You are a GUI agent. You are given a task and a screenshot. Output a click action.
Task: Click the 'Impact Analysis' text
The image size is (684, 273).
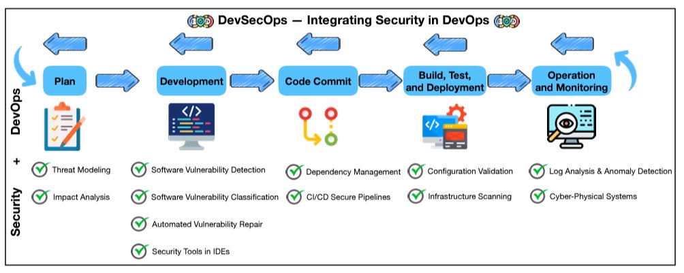81,197
